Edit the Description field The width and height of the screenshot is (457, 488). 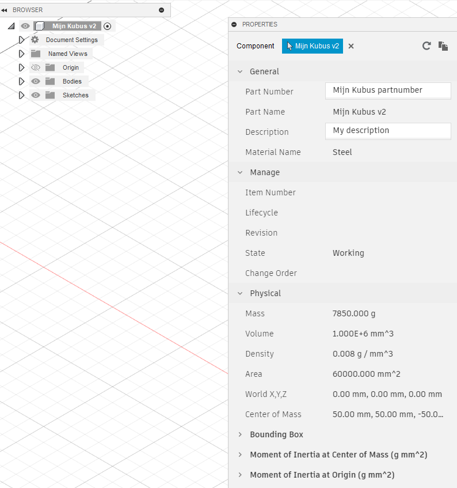pyautogui.click(x=388, y=131)
